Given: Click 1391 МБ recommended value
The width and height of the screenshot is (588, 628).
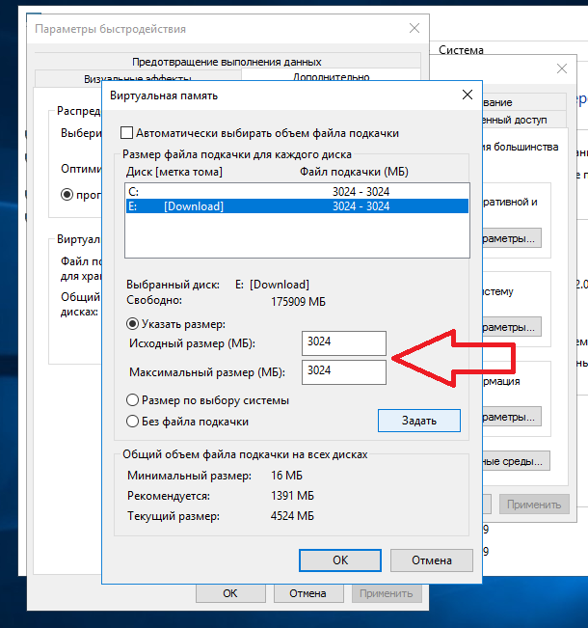Looking at the screenshot, I should tap(292, 496).
